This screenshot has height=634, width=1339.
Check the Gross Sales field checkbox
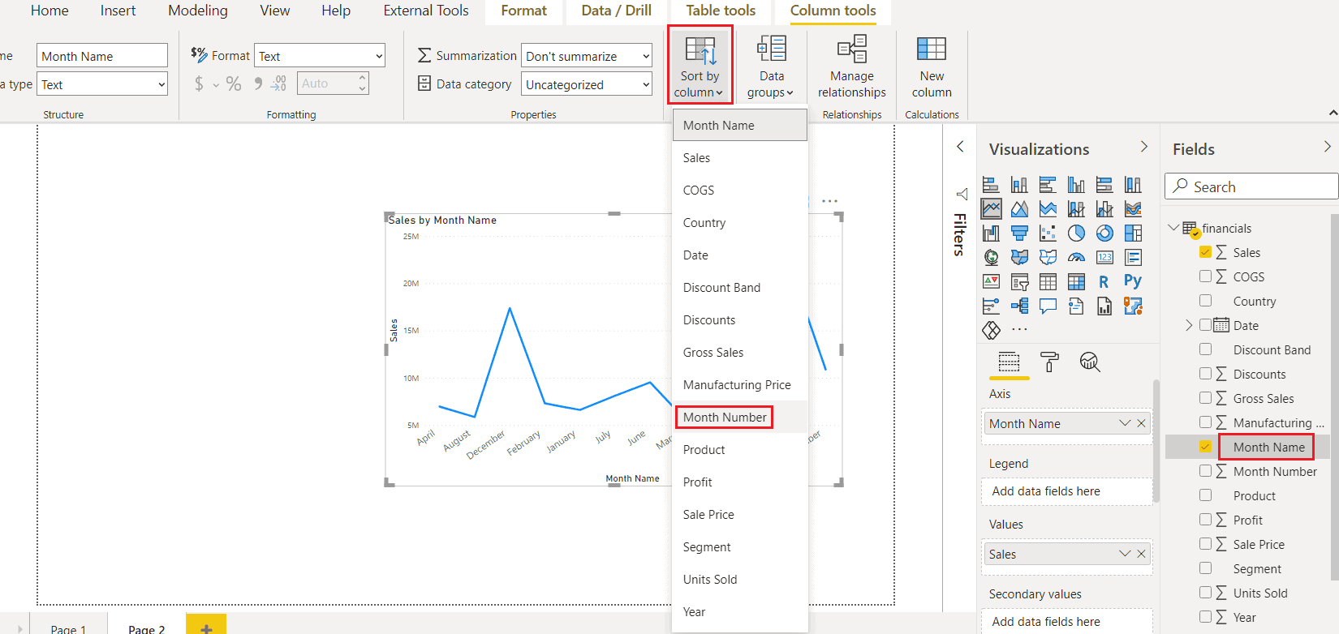[1205, 398]
